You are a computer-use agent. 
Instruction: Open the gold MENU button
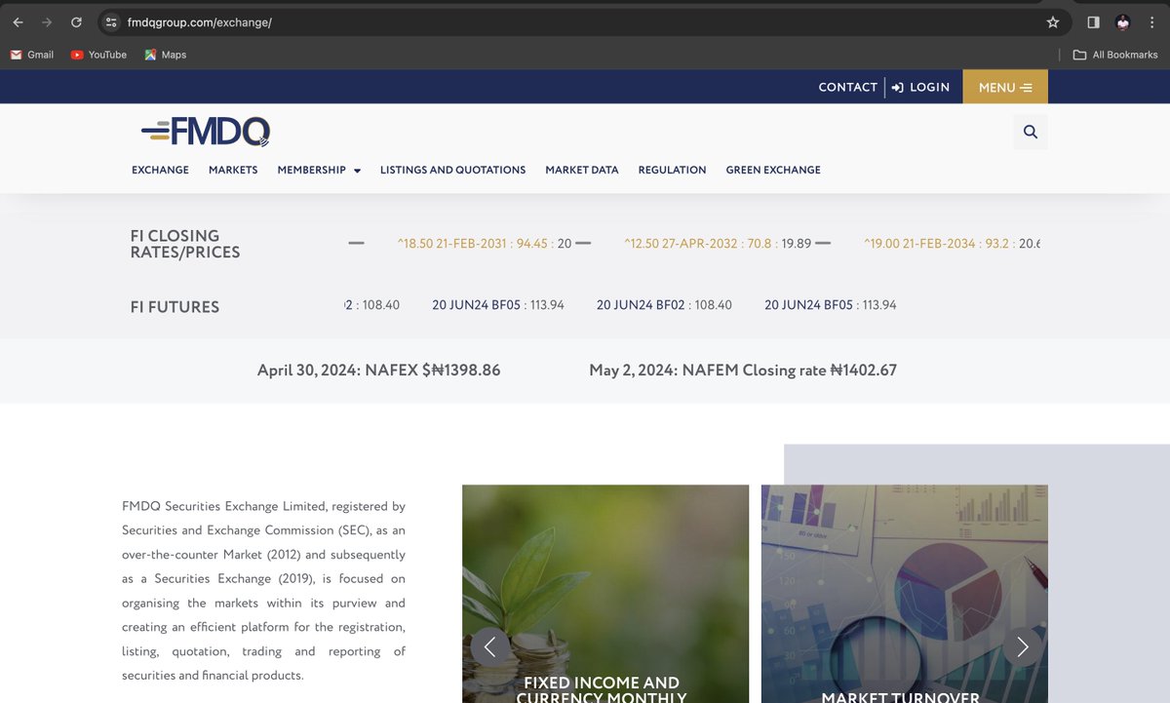coord(1005,87)
